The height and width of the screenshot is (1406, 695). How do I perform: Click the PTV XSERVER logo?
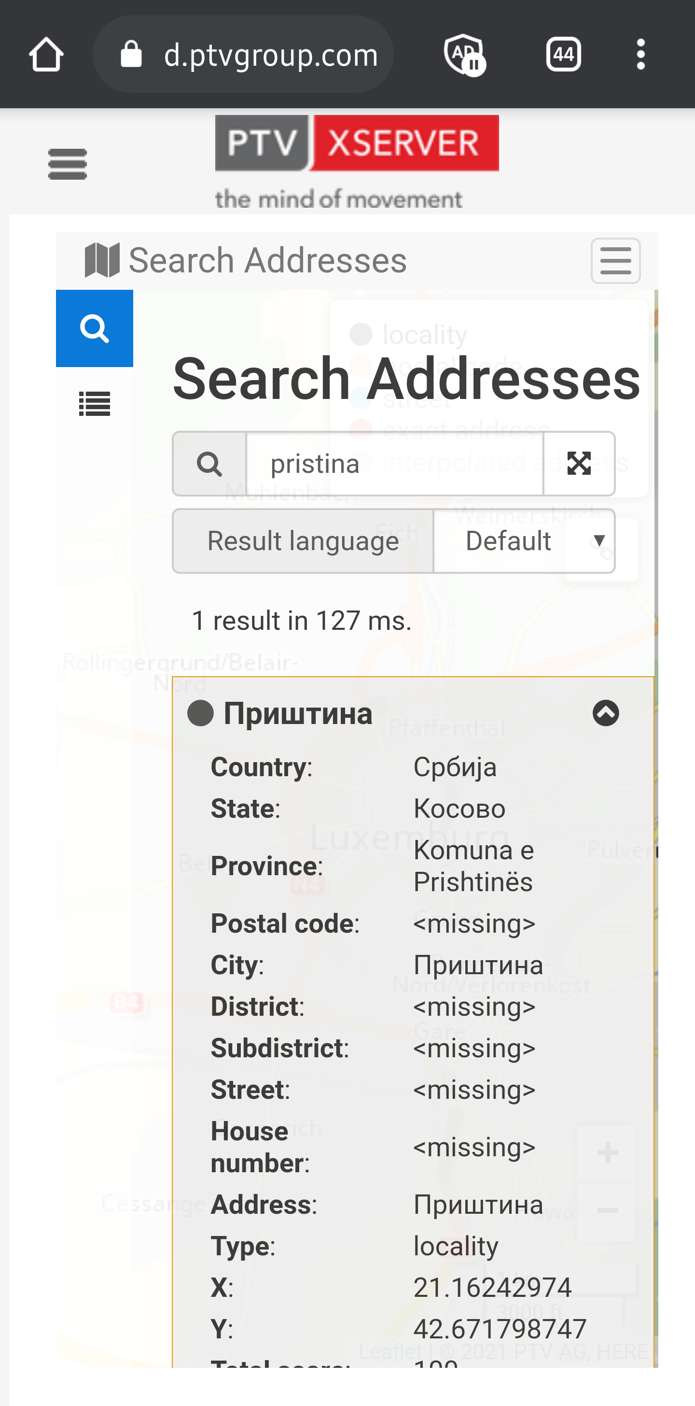(x=357, y=143)
